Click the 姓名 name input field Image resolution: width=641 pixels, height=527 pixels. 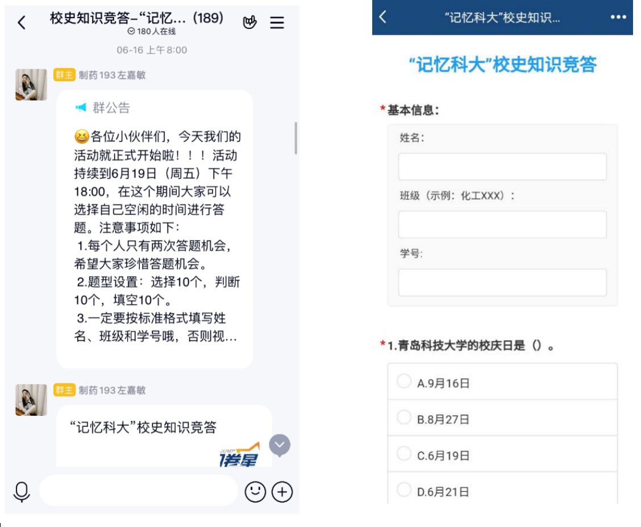click(x=502, y=167)
